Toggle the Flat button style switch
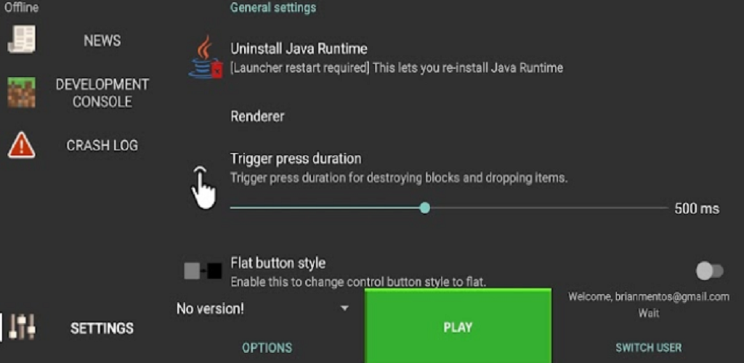This screenshot has width=744, height=363. click(x=709, y=271)
